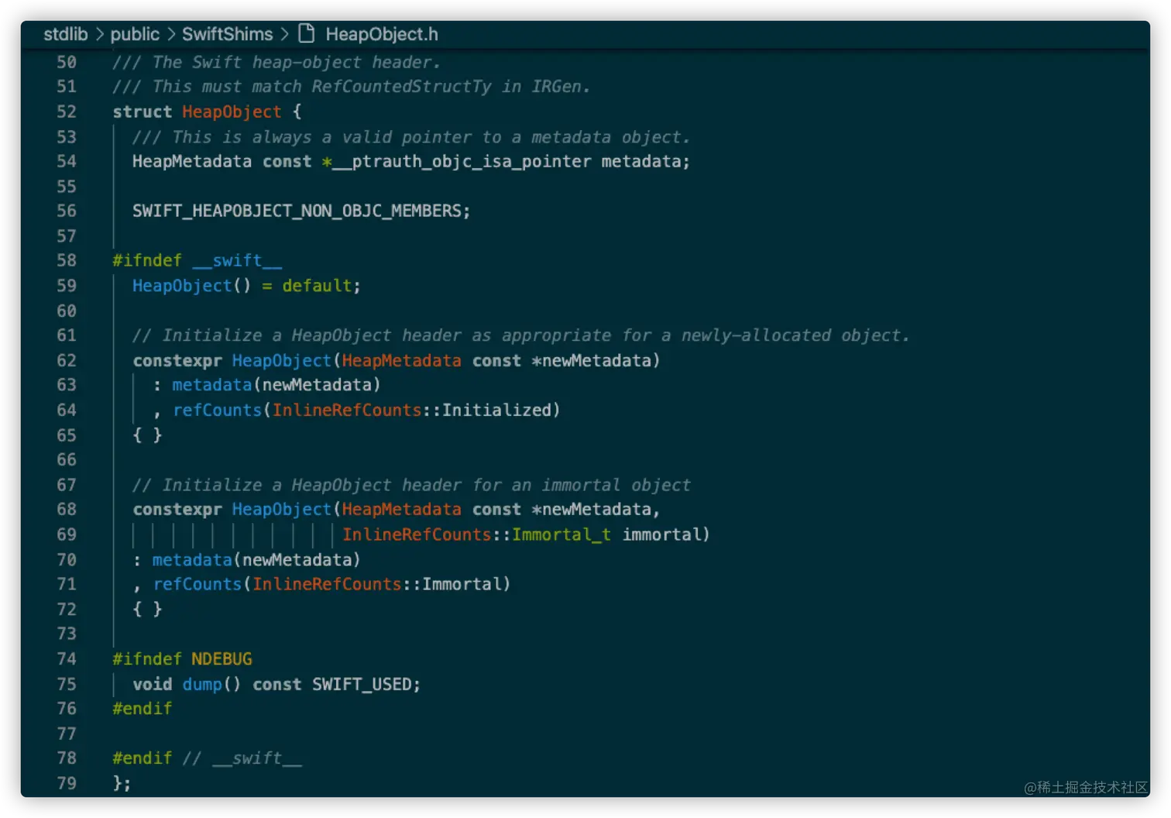
Task: Click comment 'The Swift heap-object header'
Action: click(276, 62)
